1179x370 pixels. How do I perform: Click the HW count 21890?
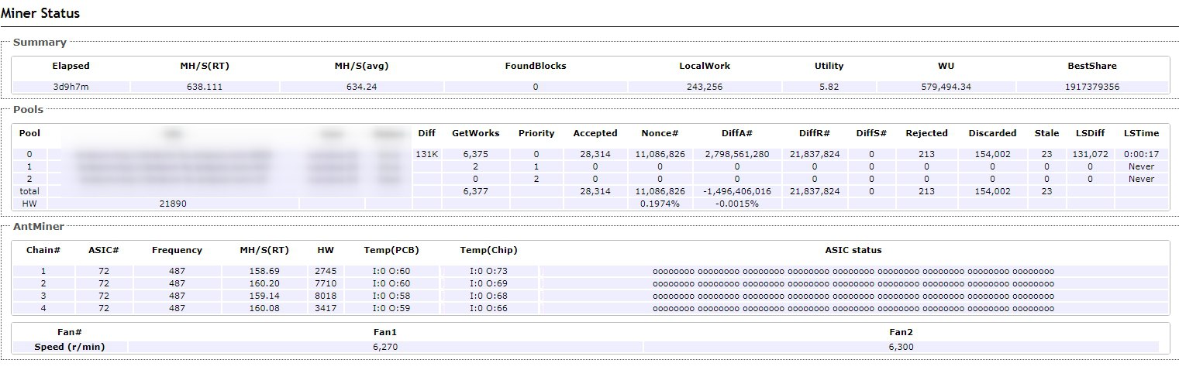point(171,204)
